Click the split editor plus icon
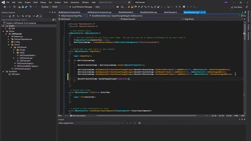 (245, 19)
